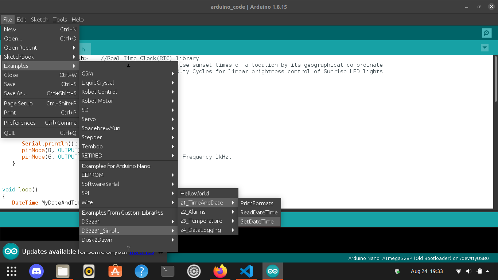Open the volume speaker tray icon
Screen dimensions: 498x280
pyautogui.click(x=469, y=271)
